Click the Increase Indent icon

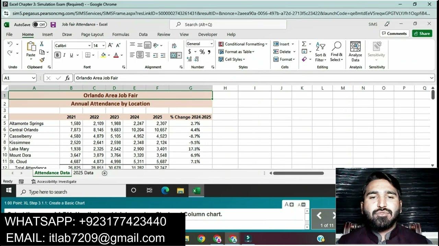pos(163,55)
